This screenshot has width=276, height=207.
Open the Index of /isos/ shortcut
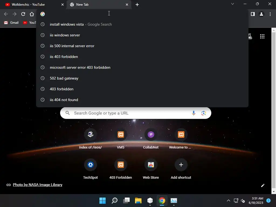click(x=91, y=139)
